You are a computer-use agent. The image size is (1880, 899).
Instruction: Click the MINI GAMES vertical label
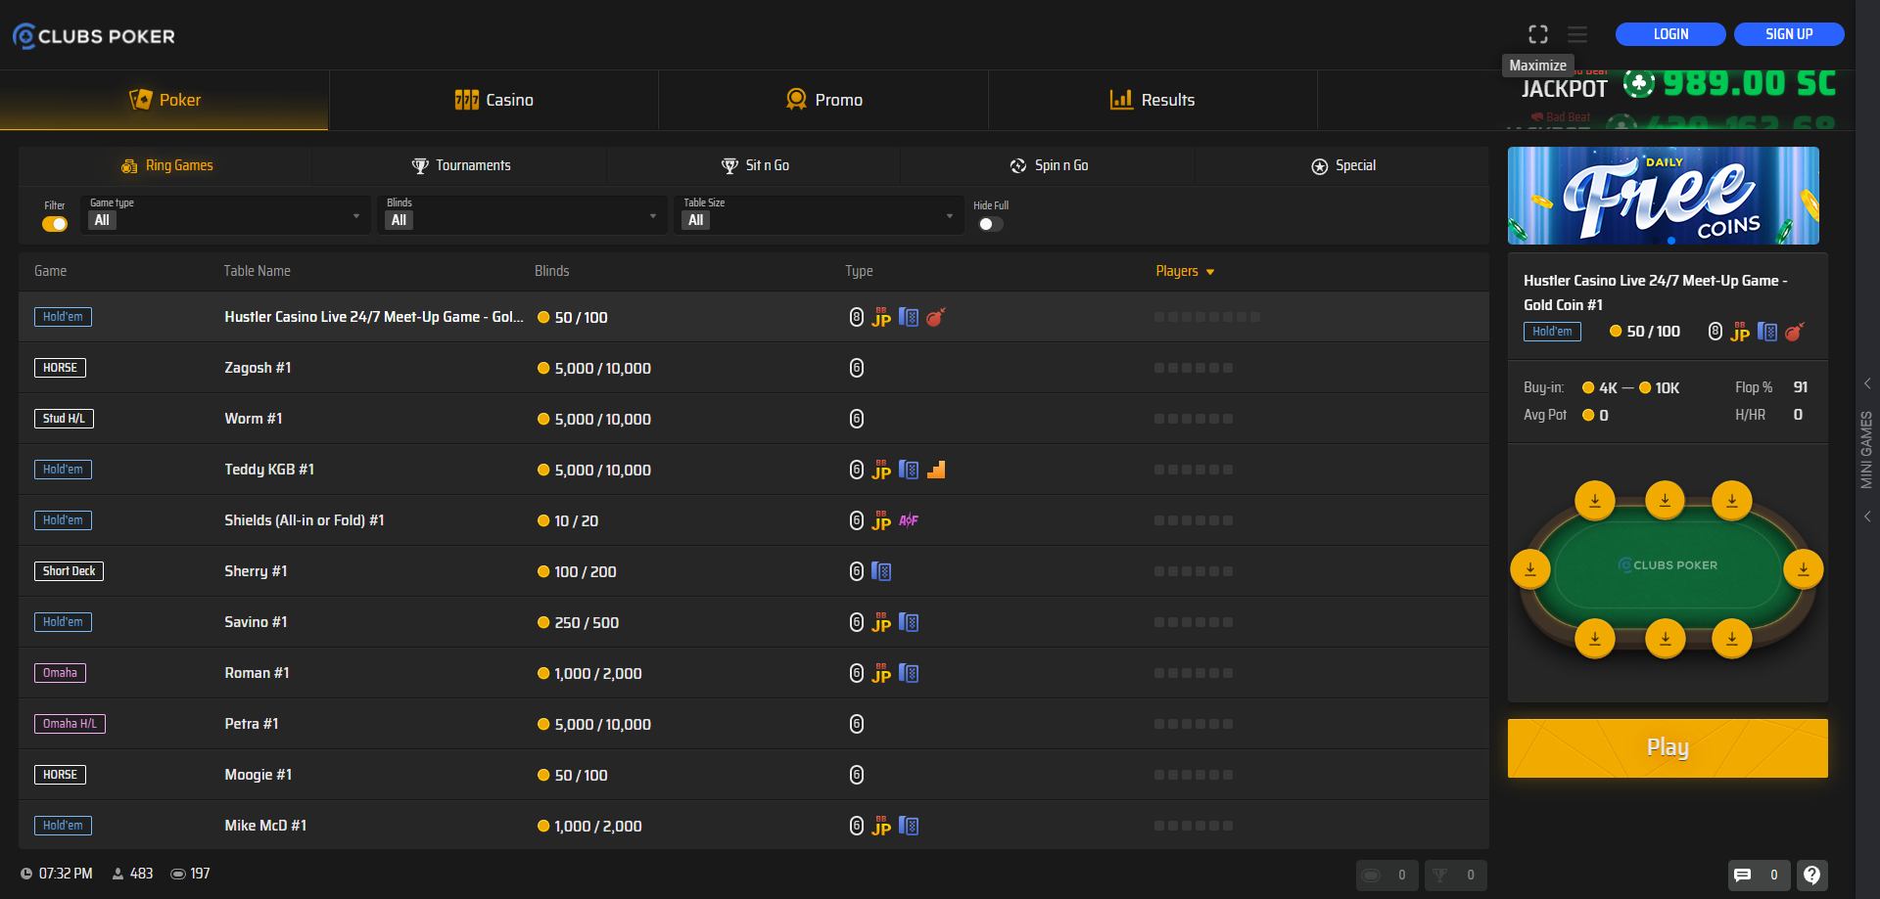click(1866, 450)
